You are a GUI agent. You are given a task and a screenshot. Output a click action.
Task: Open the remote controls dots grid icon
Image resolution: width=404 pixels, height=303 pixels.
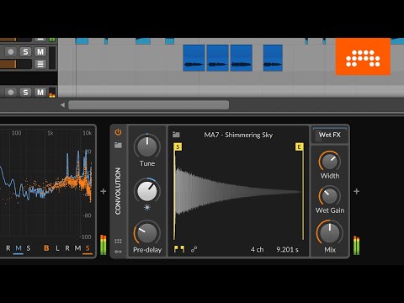(118, 241)
